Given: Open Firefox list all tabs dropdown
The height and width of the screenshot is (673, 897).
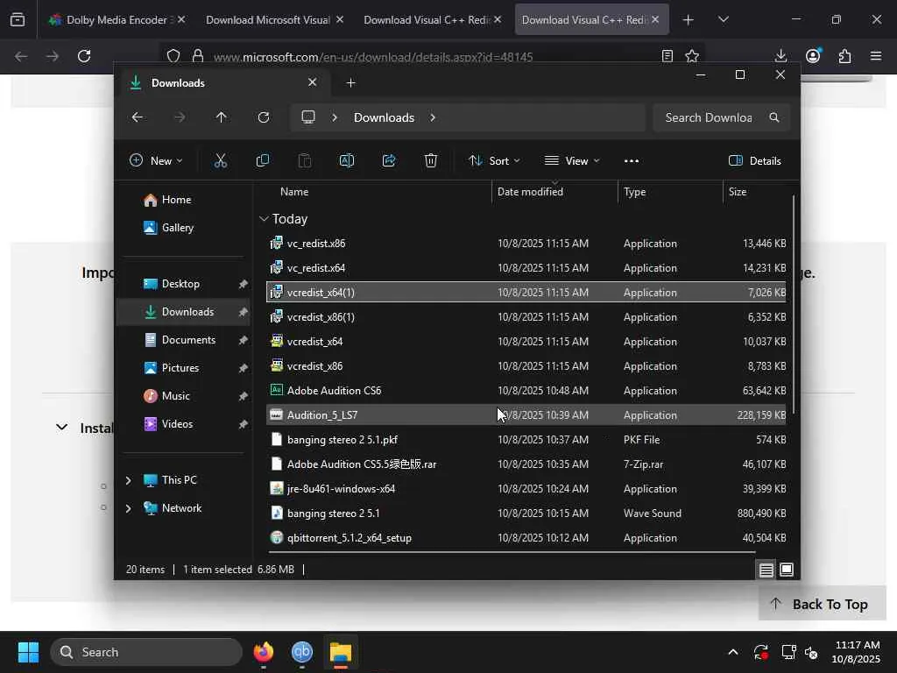Looking at the screenshot, I should pyautogui.click(x=723, y=19).
